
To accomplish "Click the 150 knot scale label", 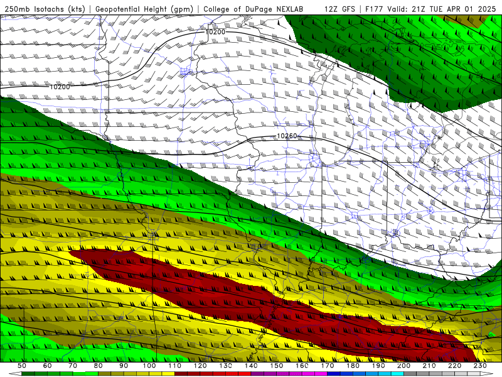I will (x=277, y=366).
